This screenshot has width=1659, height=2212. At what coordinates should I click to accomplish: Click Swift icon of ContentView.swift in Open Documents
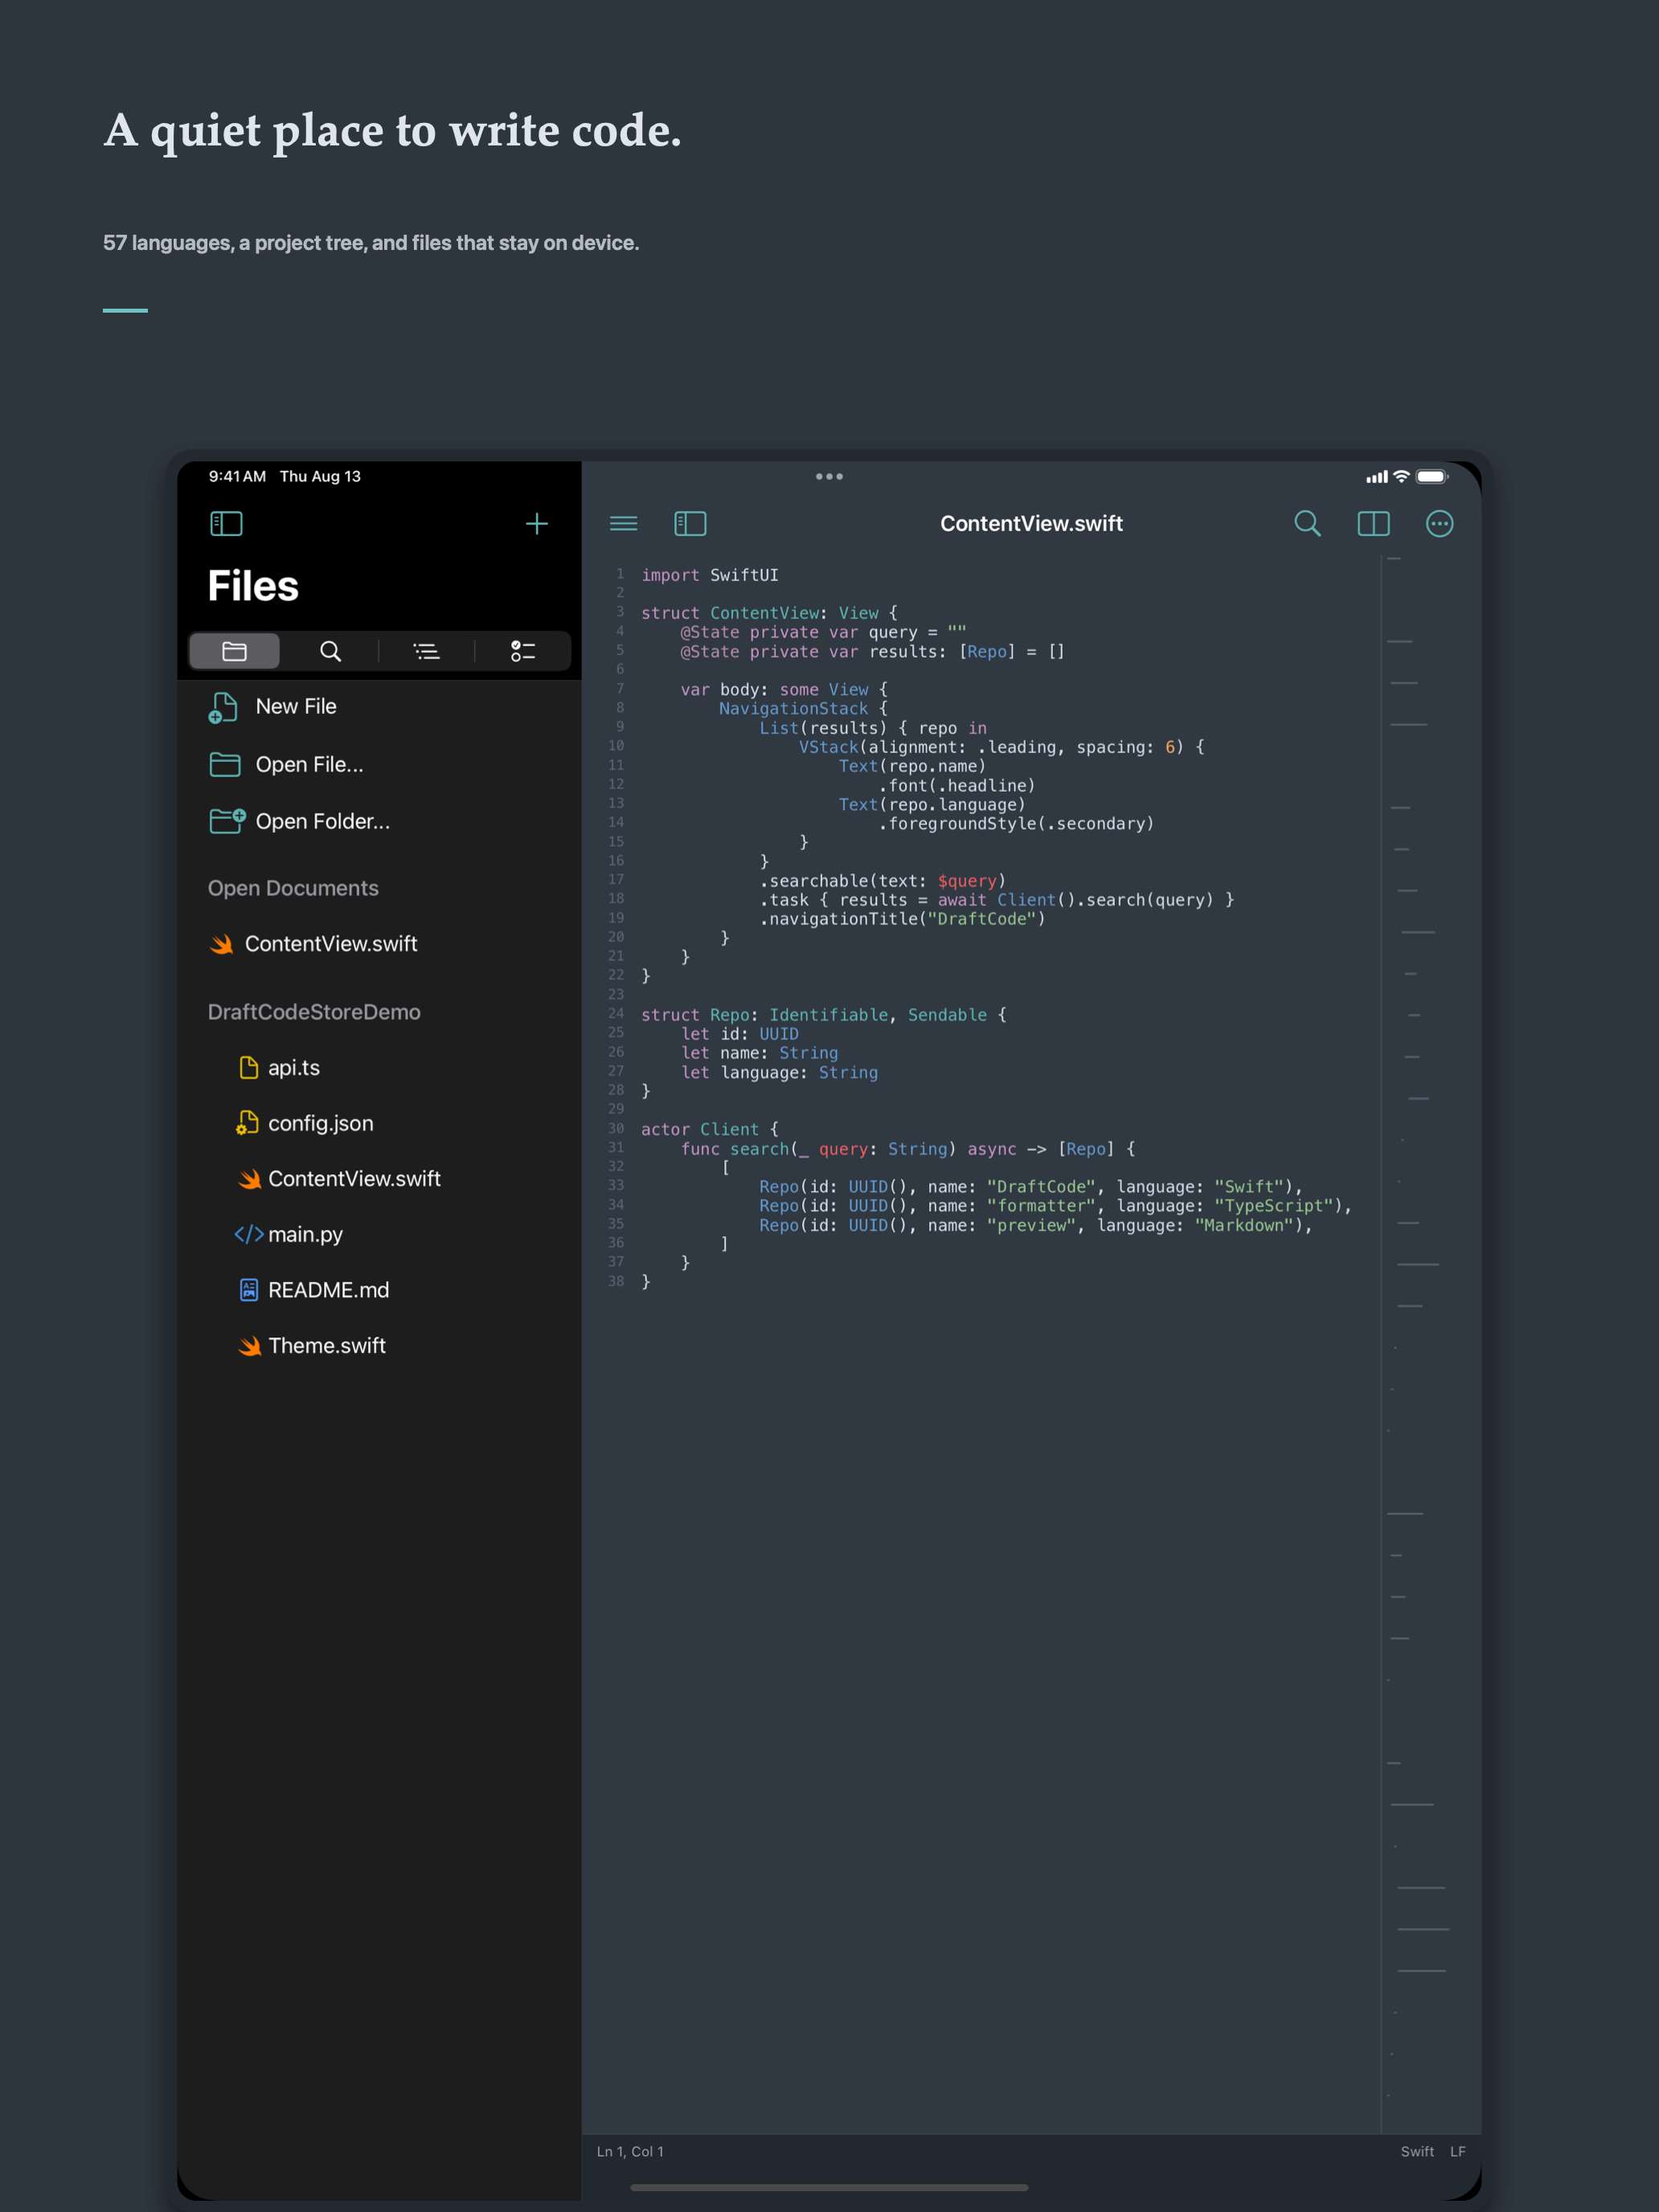click(x=222, y=944)
